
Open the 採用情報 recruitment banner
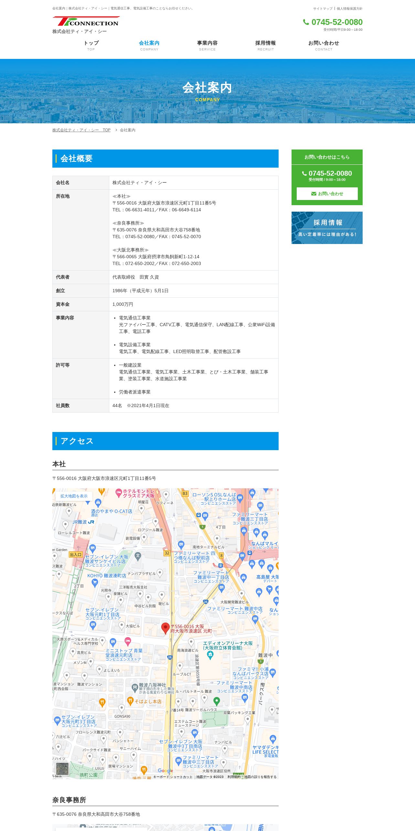[x=327, y=228]
